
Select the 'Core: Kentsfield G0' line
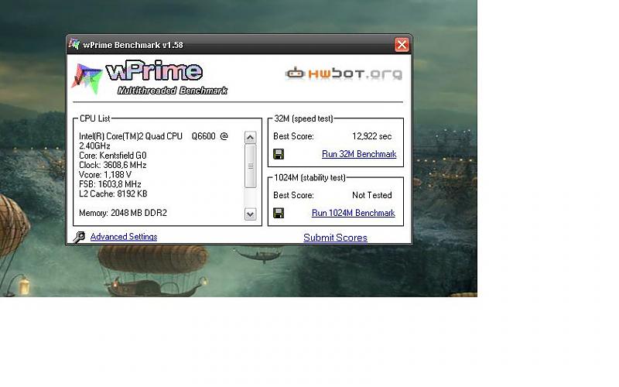point(113,156)
